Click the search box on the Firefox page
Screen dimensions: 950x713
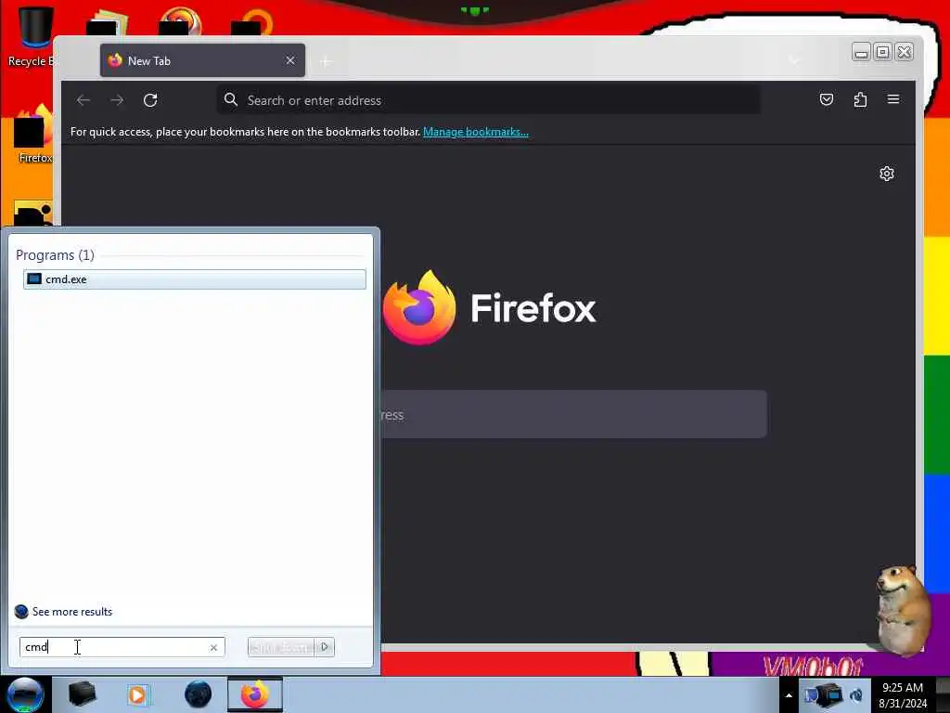point(573,415)
